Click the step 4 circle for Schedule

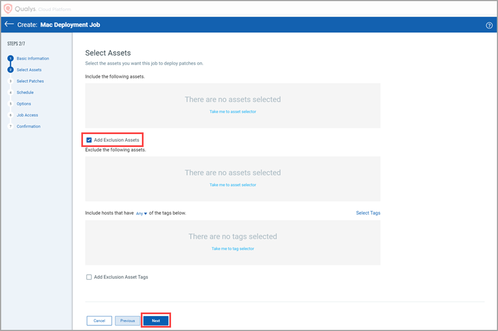[x=10, y=92]
